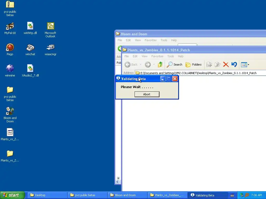Click the Undo toolbar icon
This screenshot has width=266, height=199.
click(234, 65)
